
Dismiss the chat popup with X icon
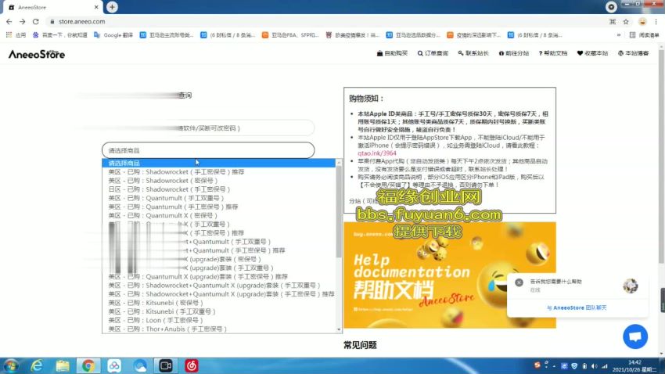pos(519,282)
